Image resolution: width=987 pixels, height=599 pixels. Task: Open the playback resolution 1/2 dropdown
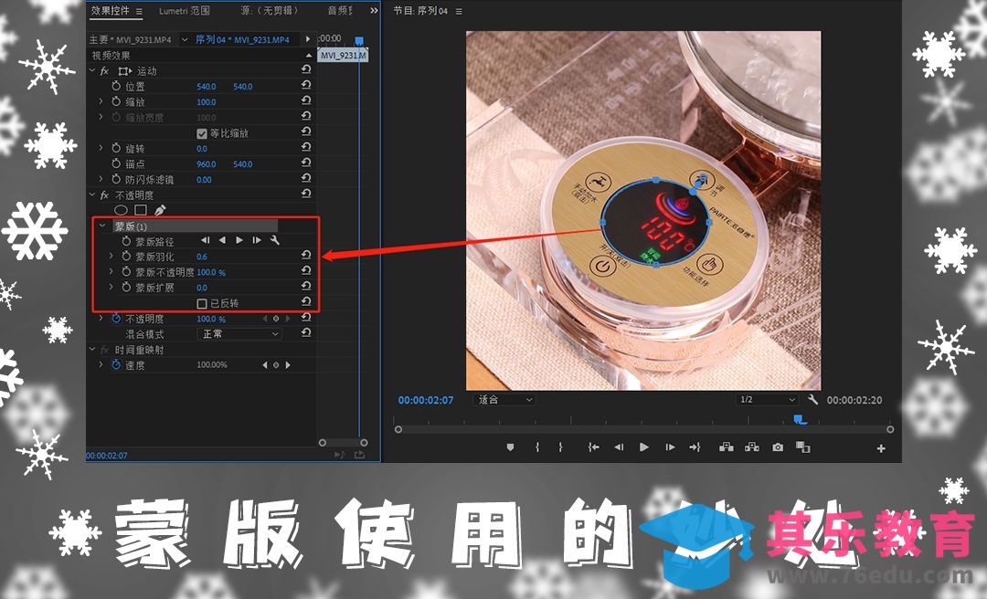pyautogui.click(x=766, y=399)
